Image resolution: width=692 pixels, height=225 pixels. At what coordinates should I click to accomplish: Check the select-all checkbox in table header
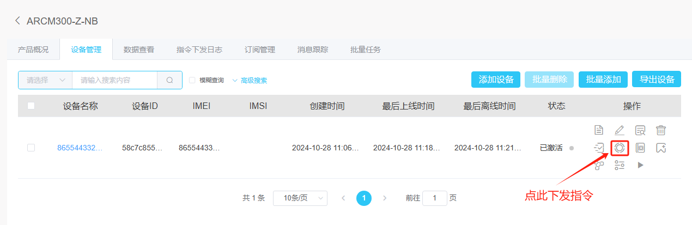click(31, 106)
